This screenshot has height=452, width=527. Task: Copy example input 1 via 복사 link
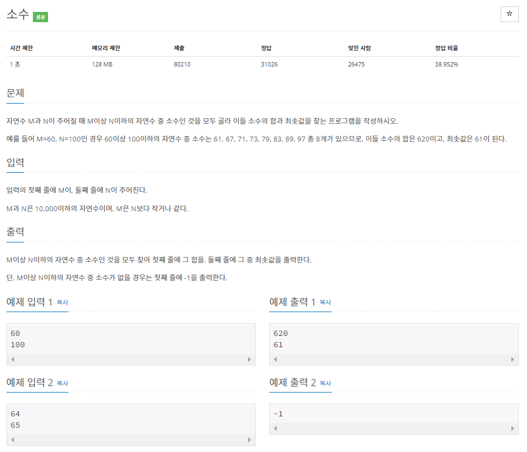pos(63,302)
